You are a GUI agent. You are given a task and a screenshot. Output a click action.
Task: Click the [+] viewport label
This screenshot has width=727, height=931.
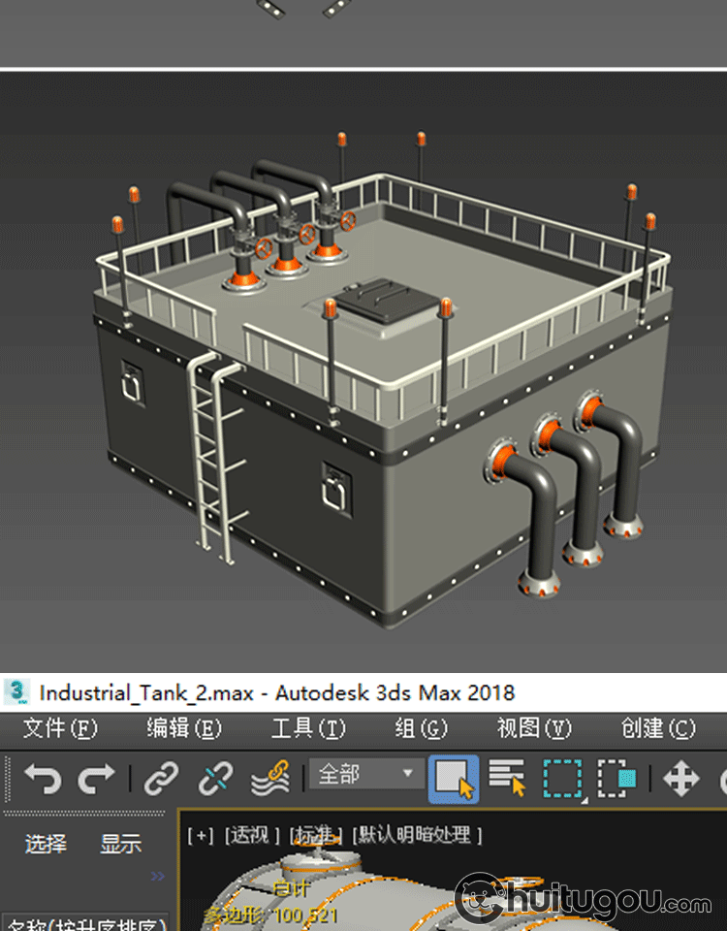[201, 835]
